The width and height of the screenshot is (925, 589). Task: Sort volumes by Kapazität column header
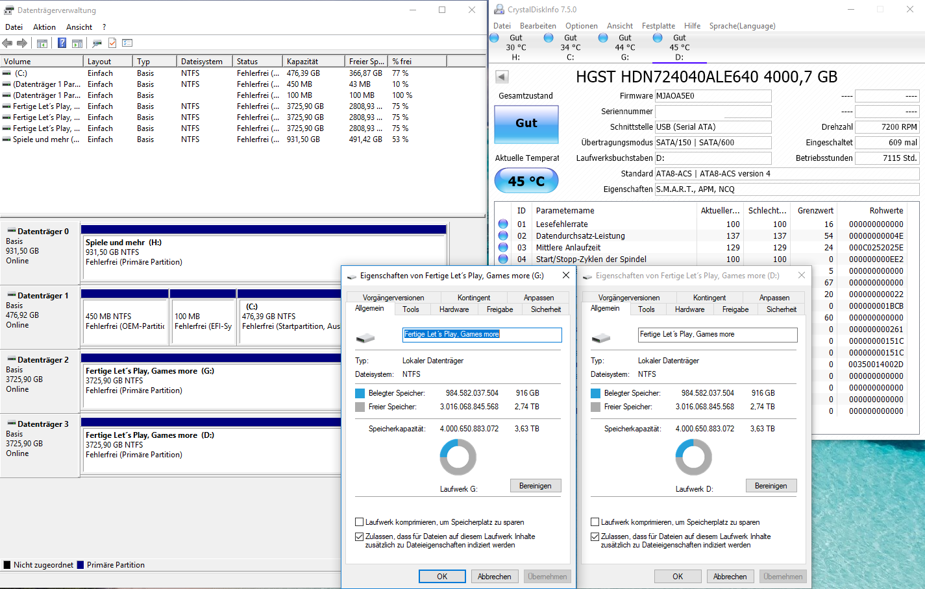pyautogui.click(x=314, y=61)
